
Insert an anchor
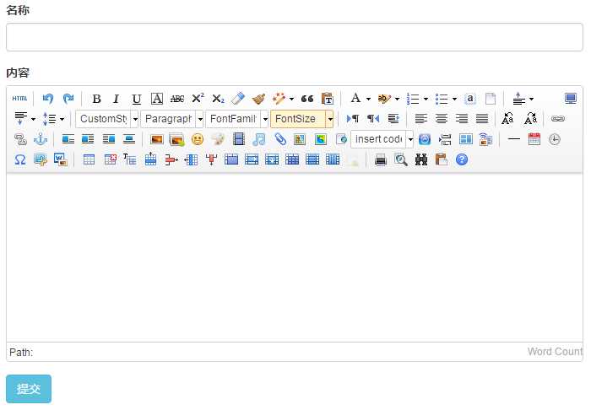click(41, 139)
